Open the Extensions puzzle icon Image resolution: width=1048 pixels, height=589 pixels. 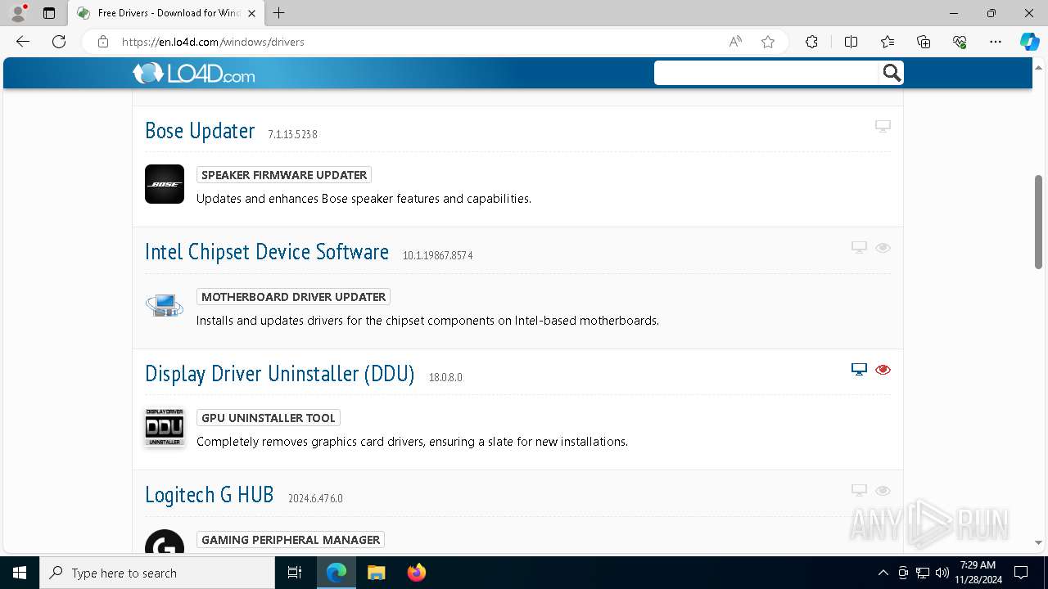(x=811, y=42)
